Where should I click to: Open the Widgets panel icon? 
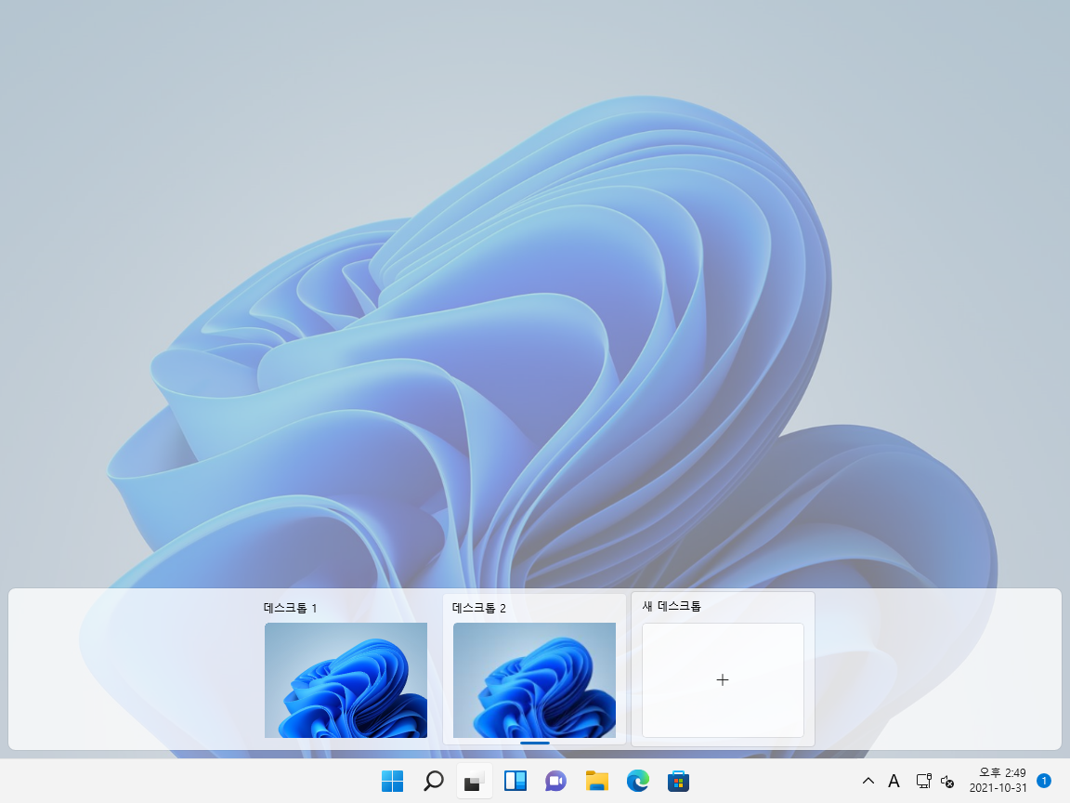(515, 781)
